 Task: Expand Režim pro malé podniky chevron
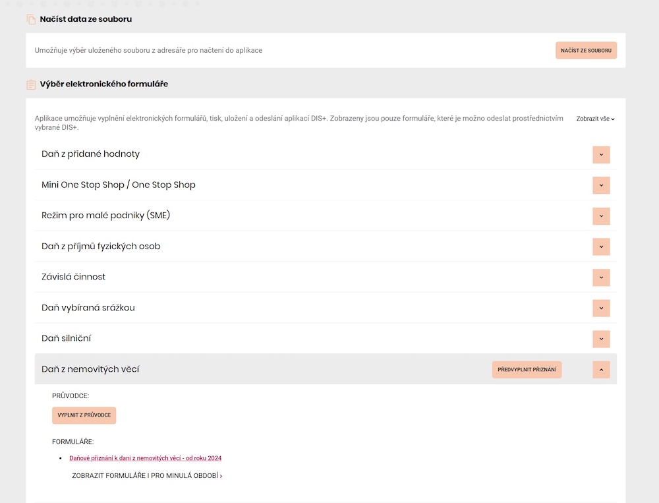coord(601,216)
